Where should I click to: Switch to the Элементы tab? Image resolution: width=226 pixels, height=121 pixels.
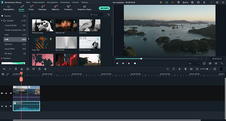point(68,8)
